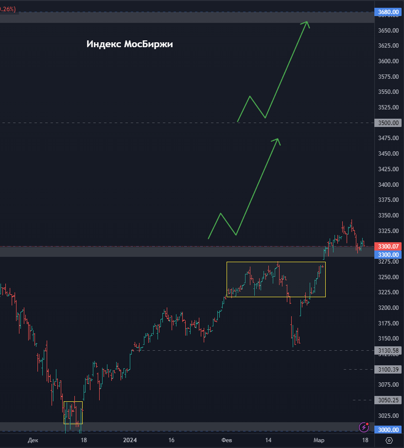Click the purple lightning bolt icon
The height and width of the screenshot is (448, 404).
pos(364,427)
